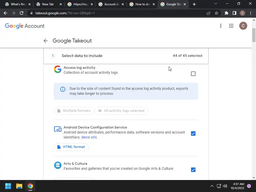Click the back arrow beside Google Takeout
The height and width of the screenshot is (192, 256).
tap(45, 41)
